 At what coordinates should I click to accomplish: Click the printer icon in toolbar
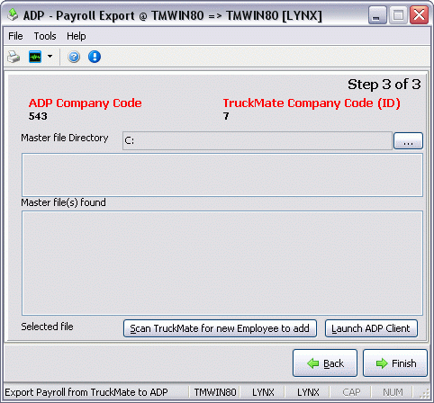pyautogui.click(x=14, y=57)
